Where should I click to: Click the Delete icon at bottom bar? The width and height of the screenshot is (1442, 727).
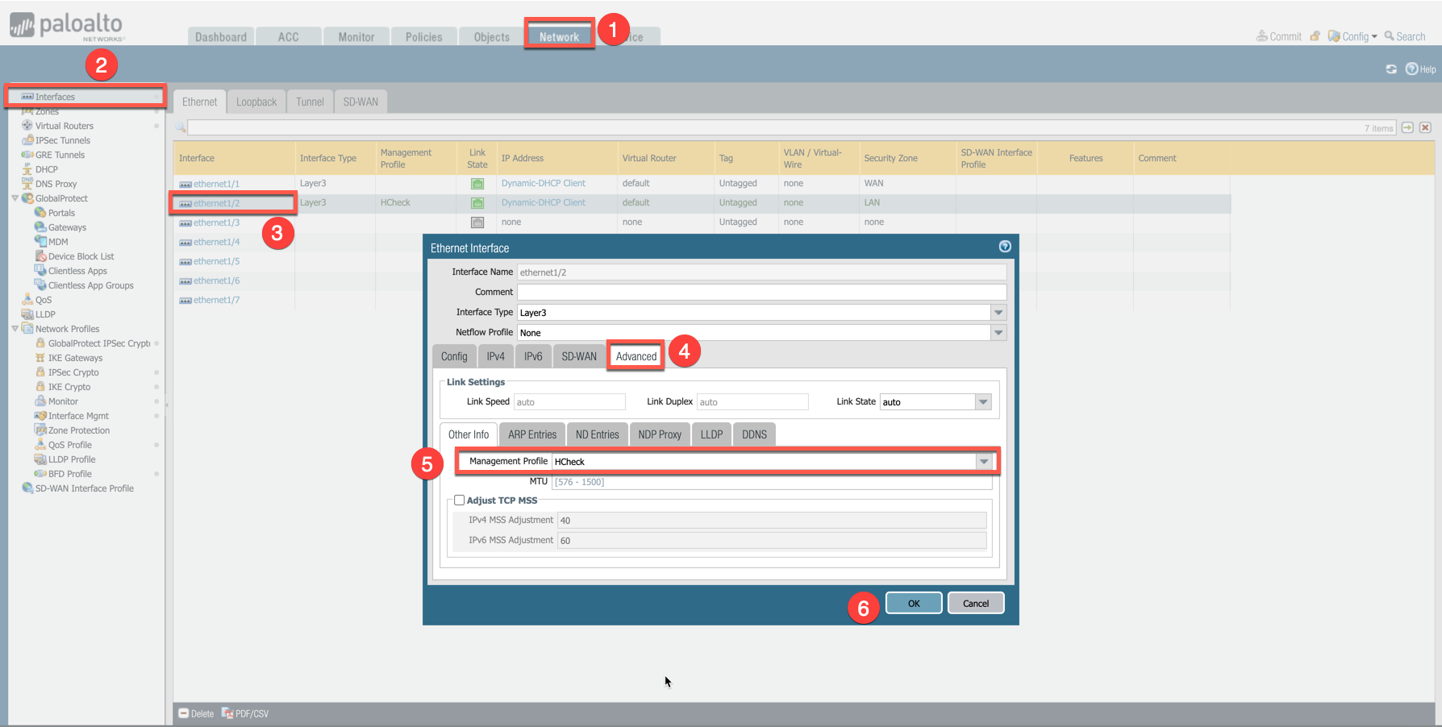coord(184,713)
